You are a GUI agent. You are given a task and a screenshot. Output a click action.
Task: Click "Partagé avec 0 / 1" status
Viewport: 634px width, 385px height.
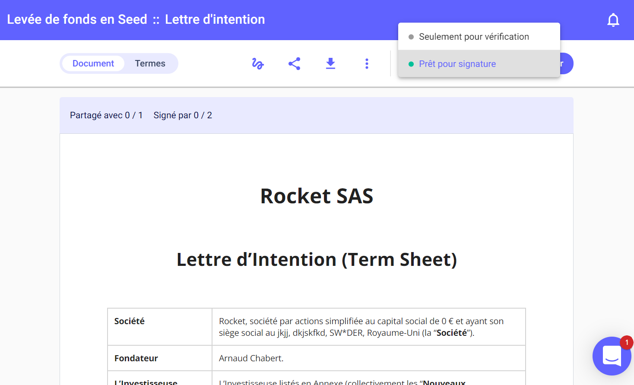point(106,115)
